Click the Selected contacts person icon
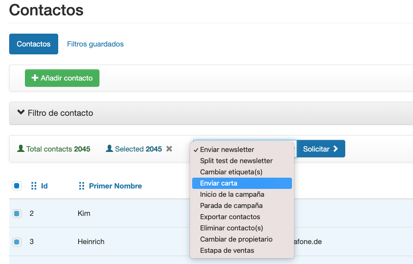 tap(109, 149)
